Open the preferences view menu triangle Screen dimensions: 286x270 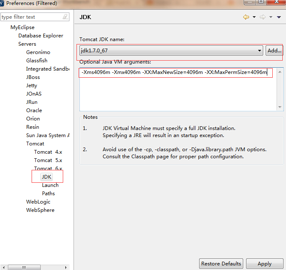(x=279, y=17)
